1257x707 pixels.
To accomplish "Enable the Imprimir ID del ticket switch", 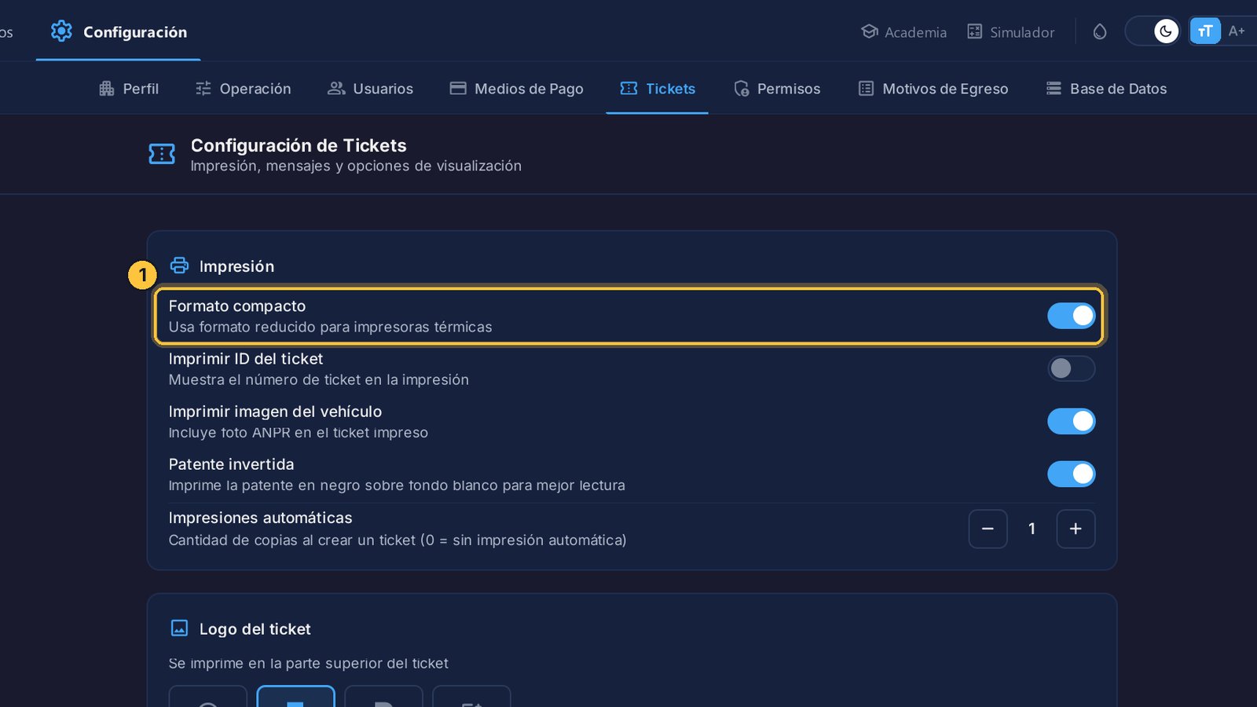I will click(x=1071, y=368).
